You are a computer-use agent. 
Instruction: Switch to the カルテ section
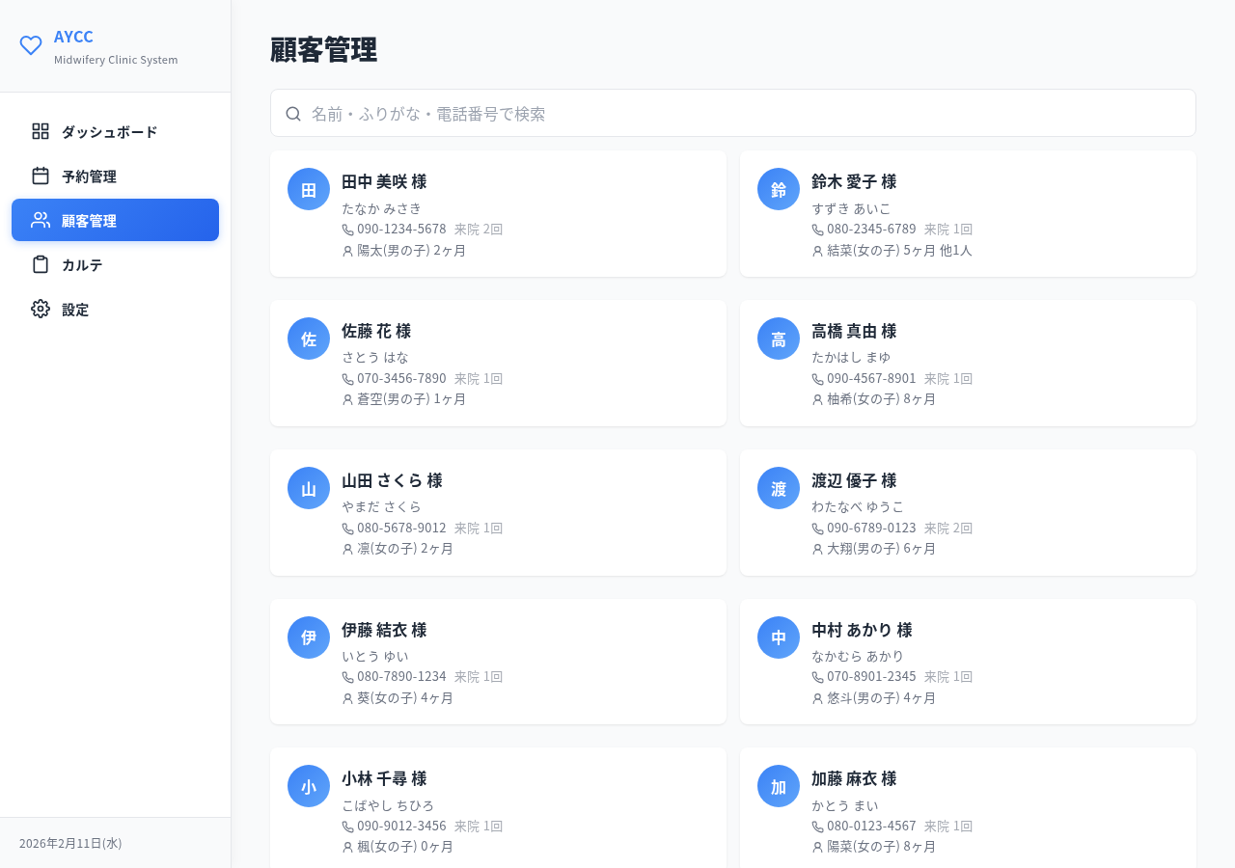click(82, 263)
